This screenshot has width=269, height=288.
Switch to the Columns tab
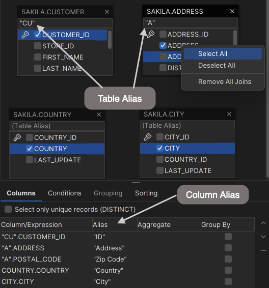(21, 193)
